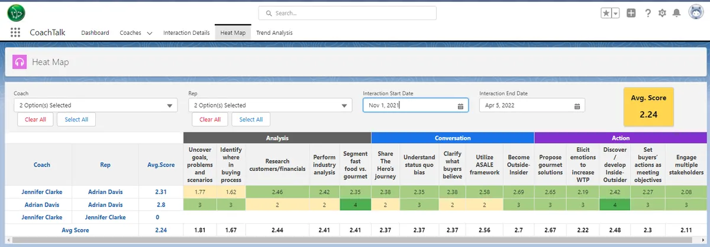710x247 pixels.
Task: Click the 'Propose gourmet solutions' column header
Action: point(551,165)
